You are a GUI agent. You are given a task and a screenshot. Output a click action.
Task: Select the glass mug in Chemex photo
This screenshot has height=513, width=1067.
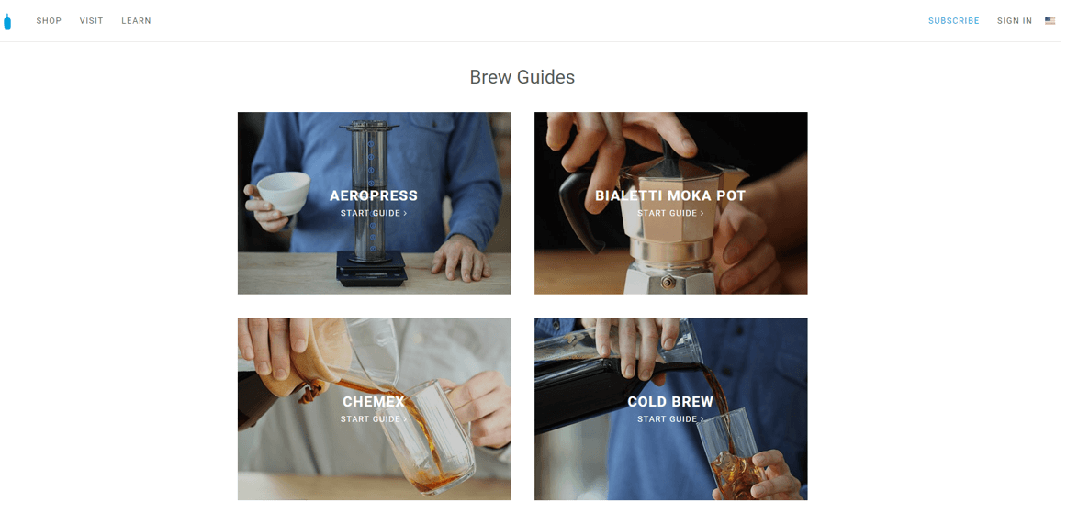pyautogui.click(x=436, y=437)
